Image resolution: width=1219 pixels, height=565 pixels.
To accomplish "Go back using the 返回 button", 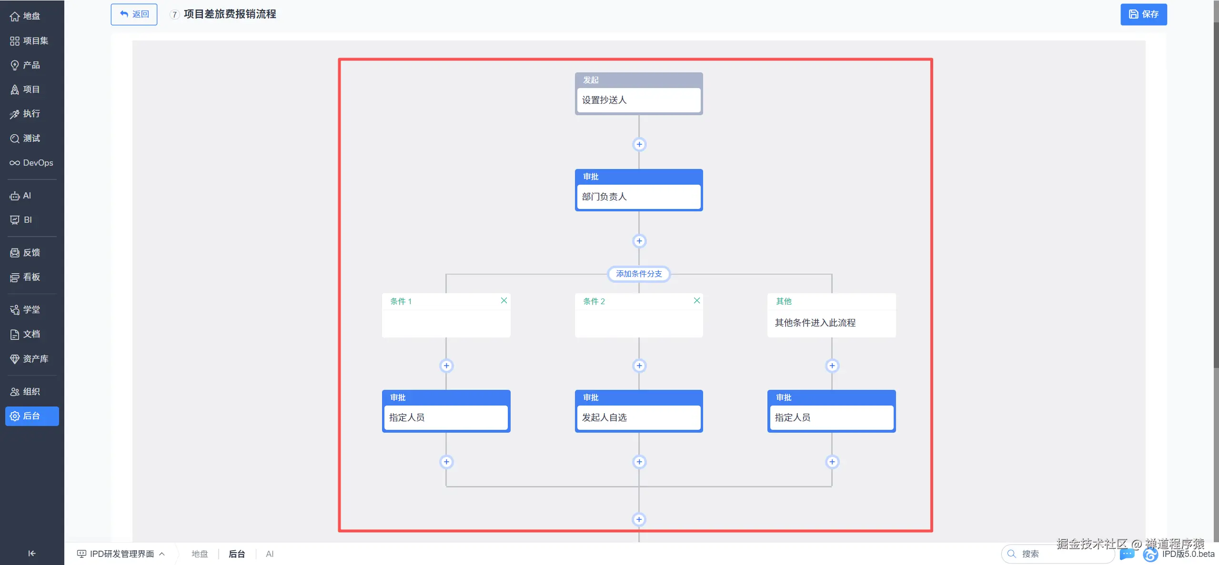I will click(x=134, y=14).
